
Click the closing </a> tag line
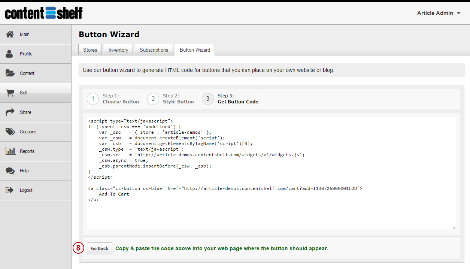pyautogui.click(x=94, y=200)
